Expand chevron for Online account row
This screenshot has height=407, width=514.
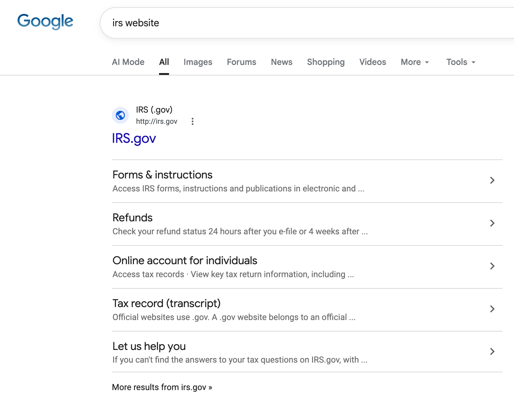[492, 266]
